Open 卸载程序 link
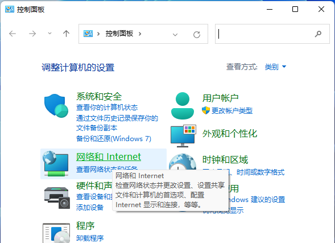Viewport: 335px width, 243px height. tap(90, 238)
